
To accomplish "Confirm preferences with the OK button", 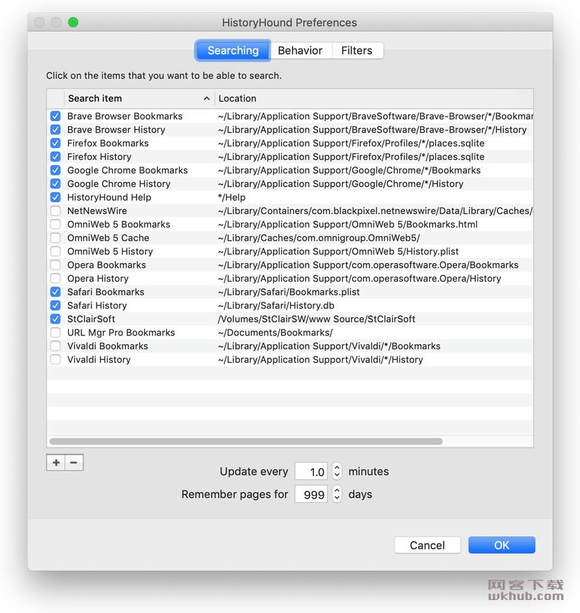I will click(501, 545).
